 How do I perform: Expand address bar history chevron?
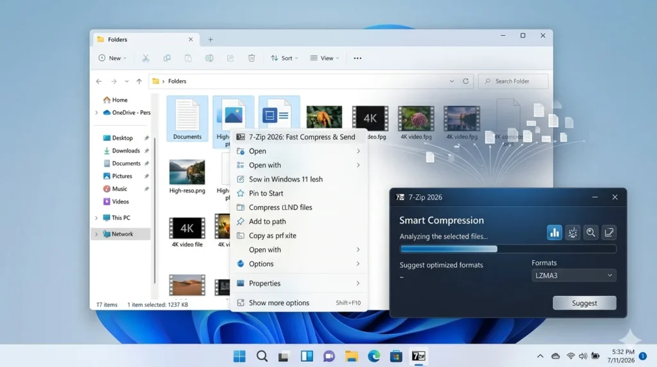[452, 81]
